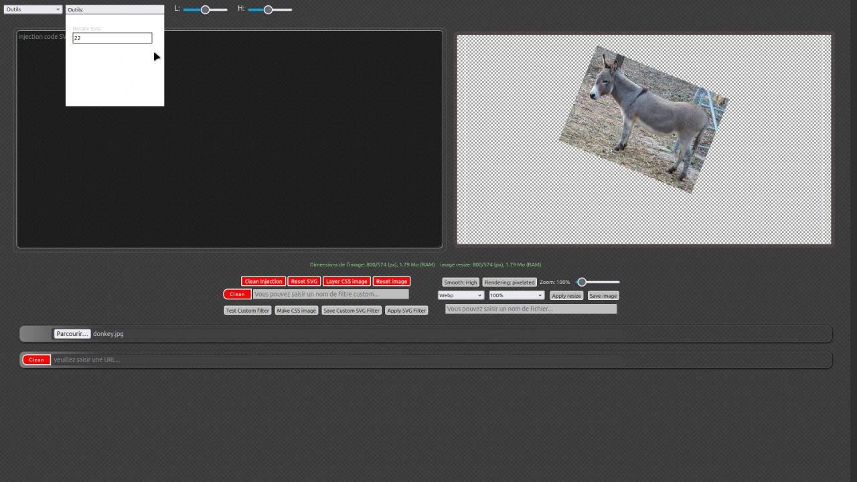Click the Reset image button
Screen dimensions: 857x482
click(391, 281)
